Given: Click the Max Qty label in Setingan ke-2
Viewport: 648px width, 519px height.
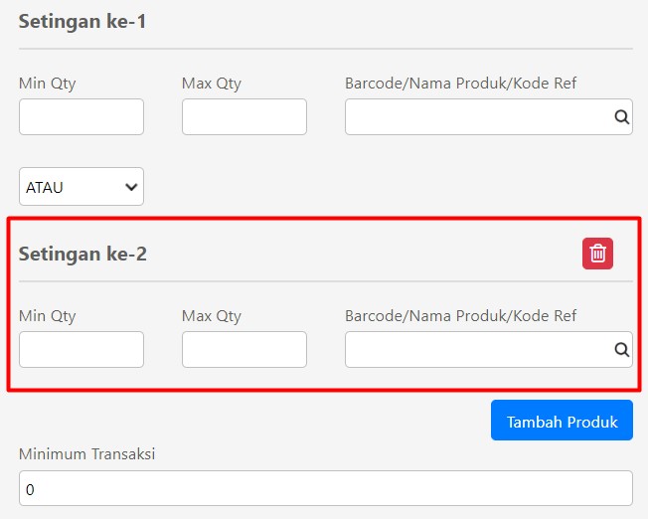Looking at the screenshot, I should [x=211, y=316].
